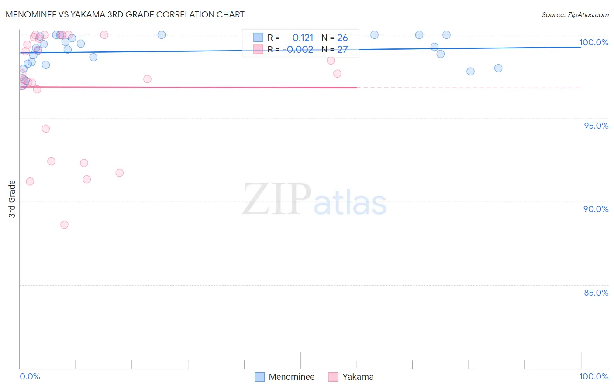This screenshot has height=389, width=614.
Task: Click the Menominee vs Yakama chart title
Action: click(x=125, y=14)
